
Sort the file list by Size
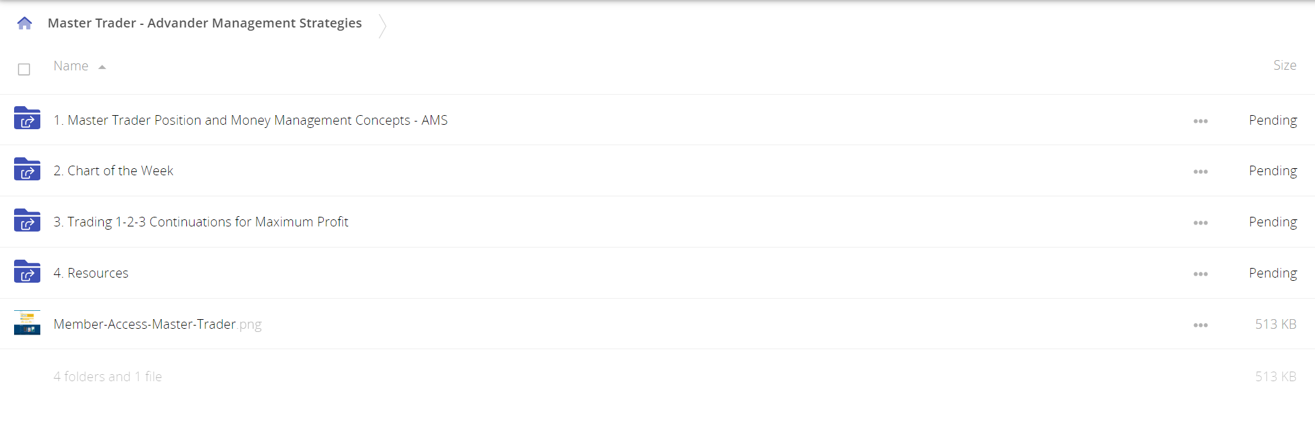[x=1284, y=65]
